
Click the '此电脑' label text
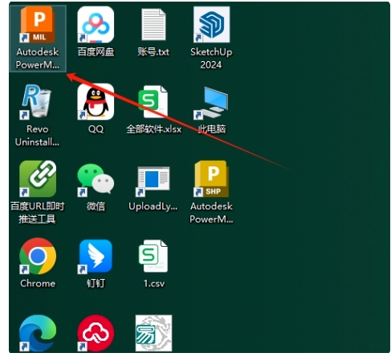pyautogui.click(x=212, y=129)
